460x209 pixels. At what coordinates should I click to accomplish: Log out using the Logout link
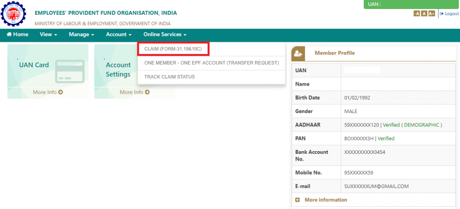(x=449, y=14)
